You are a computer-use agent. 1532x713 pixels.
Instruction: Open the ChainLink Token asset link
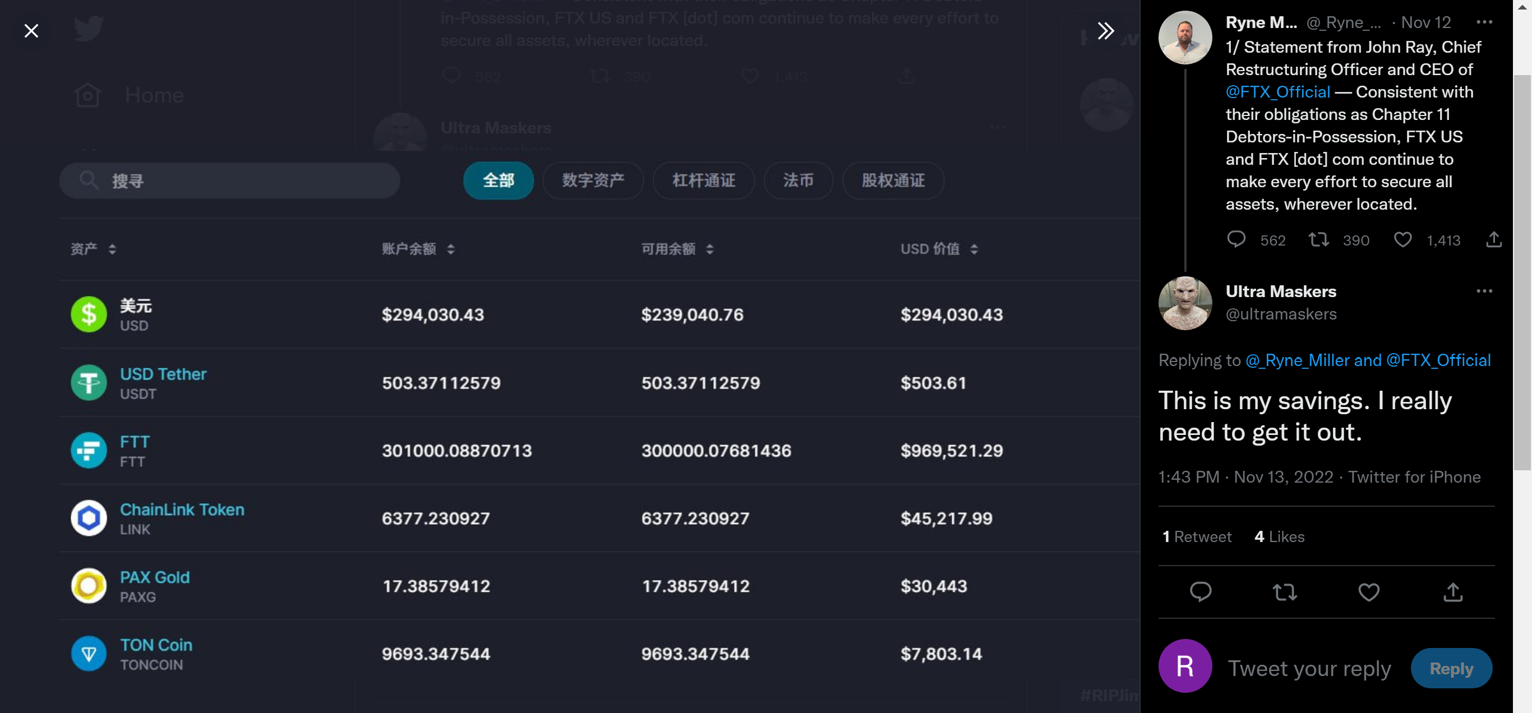click(182, 510)
